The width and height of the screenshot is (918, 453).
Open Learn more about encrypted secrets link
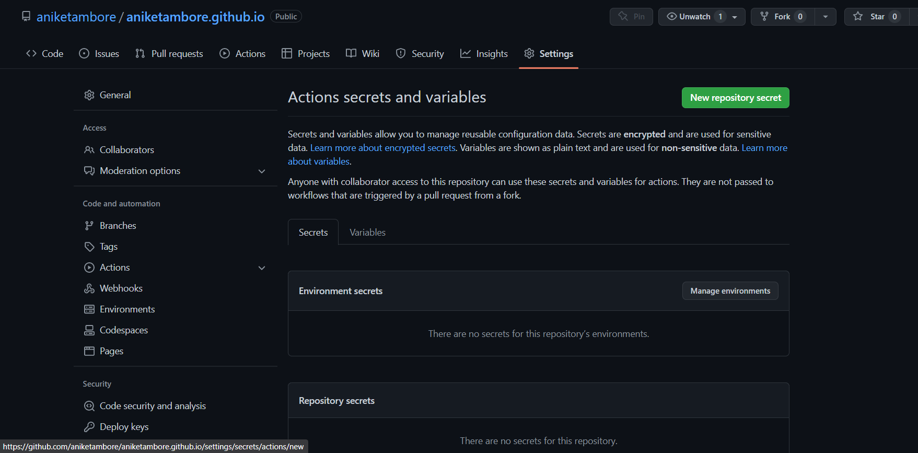(x=382, y=148)
